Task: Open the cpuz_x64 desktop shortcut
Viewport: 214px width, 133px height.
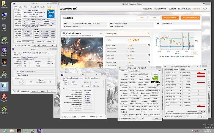Action: 4,52
